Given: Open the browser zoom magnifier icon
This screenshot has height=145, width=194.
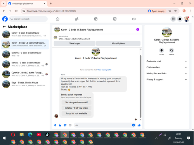Looking at the screenshot, I should (170, 11).
